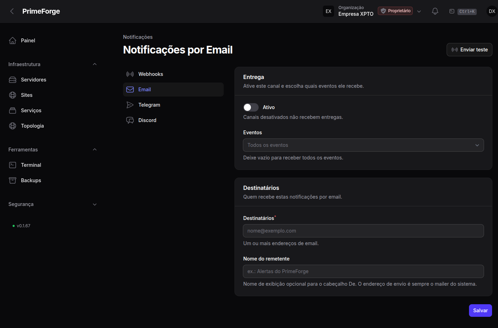Switch to the Telegram channel
This screenshot has height=328, width=498.
point(173,105)
